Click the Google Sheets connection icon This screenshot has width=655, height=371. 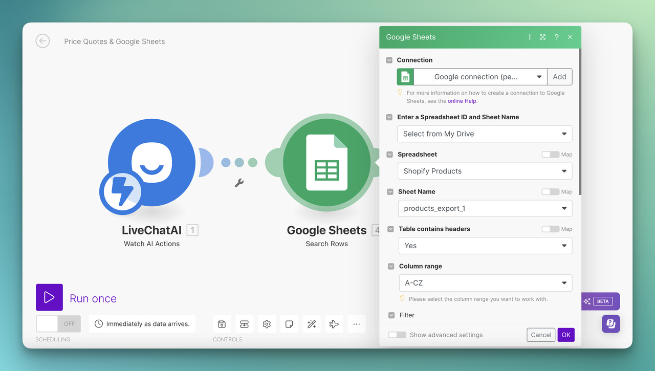[x=405, y=77]
